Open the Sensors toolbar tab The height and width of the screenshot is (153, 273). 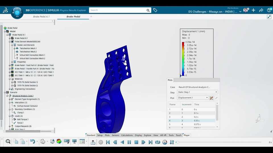(x=115, y=135)
